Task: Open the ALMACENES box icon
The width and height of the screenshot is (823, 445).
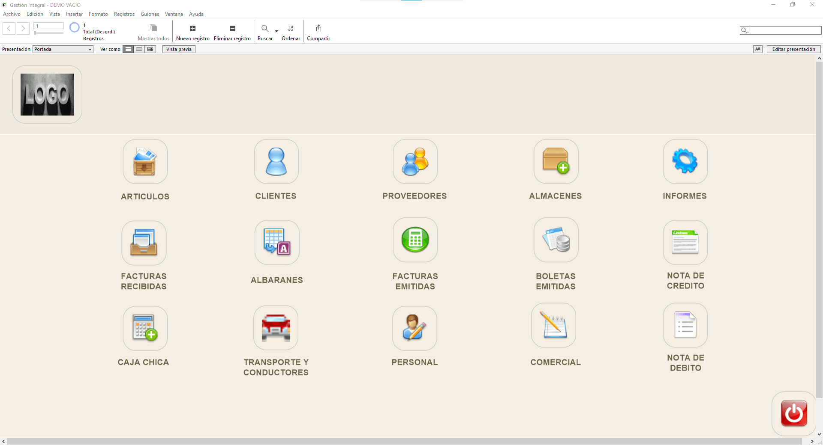Action: pyautogui.click(x=556, y=162)
